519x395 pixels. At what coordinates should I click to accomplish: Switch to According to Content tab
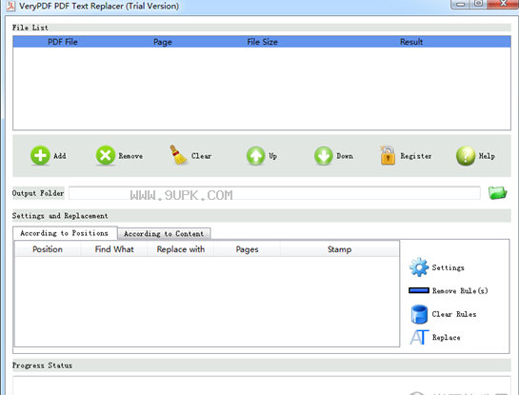coord(164,234)
